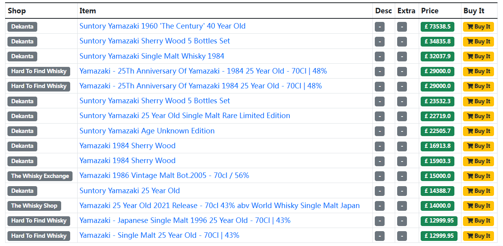Click the £ 15000.0 price badge

pos(437,176)
